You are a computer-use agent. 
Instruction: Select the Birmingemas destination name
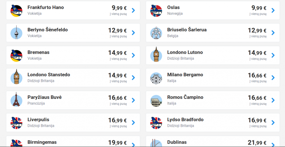click(x=42, y=142)
